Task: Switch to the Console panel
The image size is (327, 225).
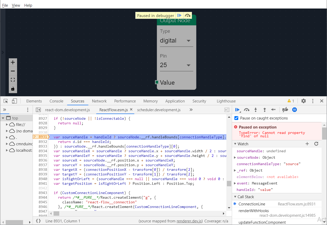Action: 56,101
